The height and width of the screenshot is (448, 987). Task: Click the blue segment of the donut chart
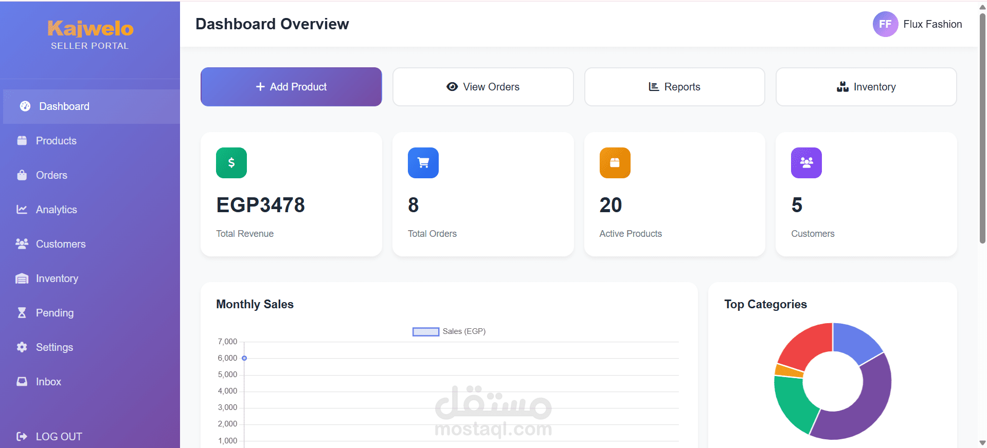click(854, 342)
